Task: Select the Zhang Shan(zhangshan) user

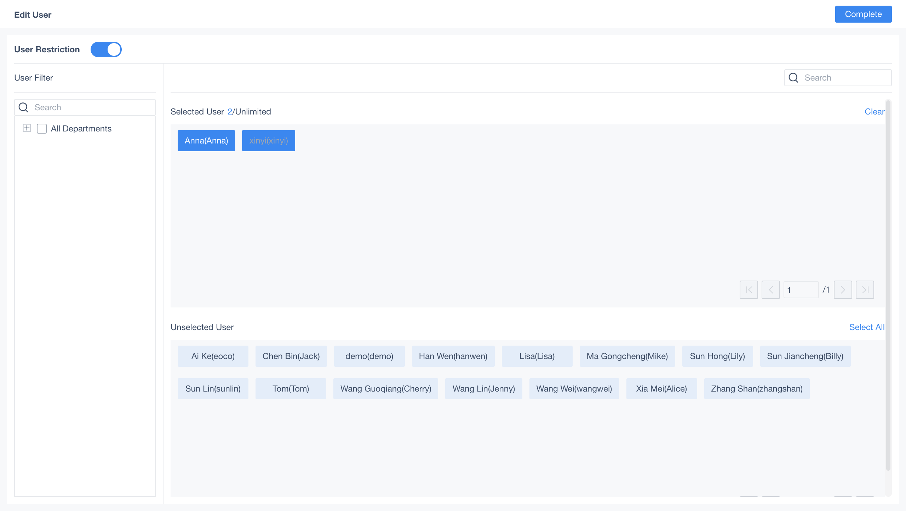Action: pyautogui.click(x=757, y=389)
